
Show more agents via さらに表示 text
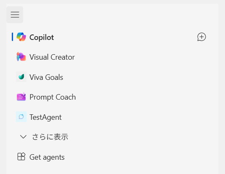pyautogui.click(x=50, y=137)
